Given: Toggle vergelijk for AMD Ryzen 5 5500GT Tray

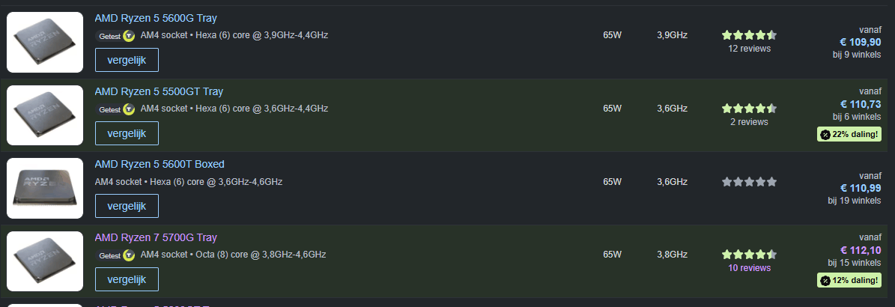Looking at the screenshot, I should tap(127, 133).
